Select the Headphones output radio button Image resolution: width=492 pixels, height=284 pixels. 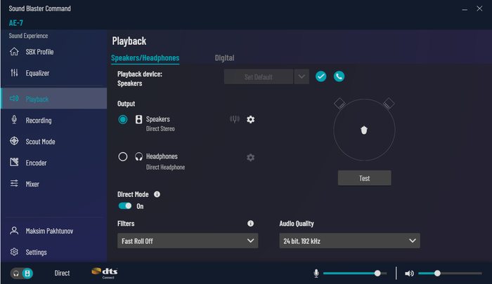pos(123,156)
